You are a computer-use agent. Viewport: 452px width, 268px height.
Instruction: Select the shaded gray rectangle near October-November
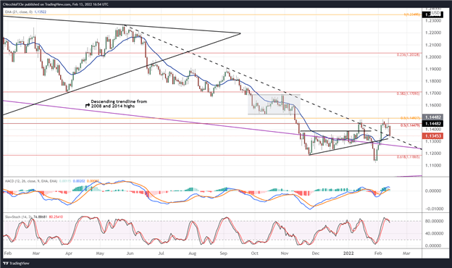click(274, 104)
